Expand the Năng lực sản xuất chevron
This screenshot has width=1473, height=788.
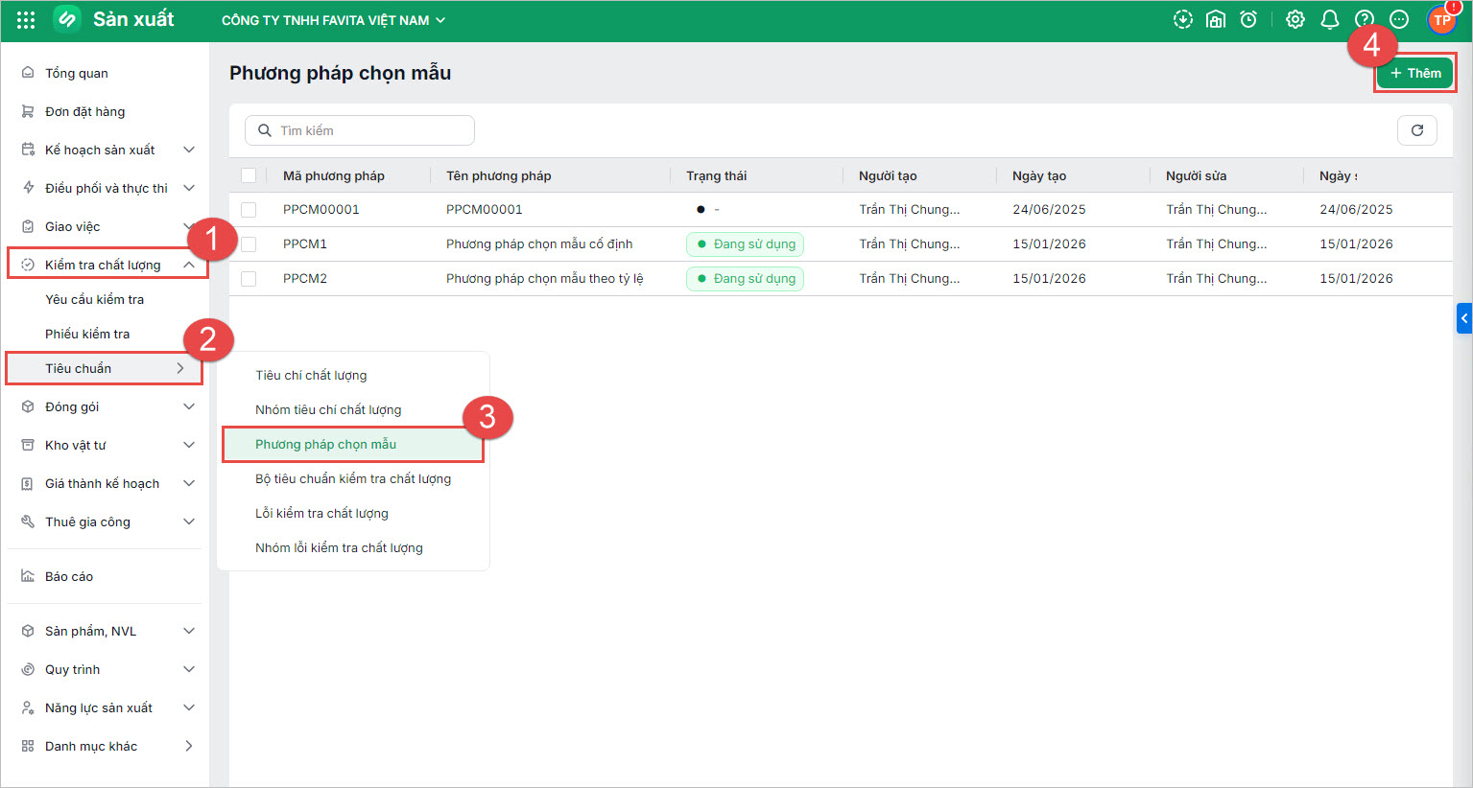tap(189, 707)
